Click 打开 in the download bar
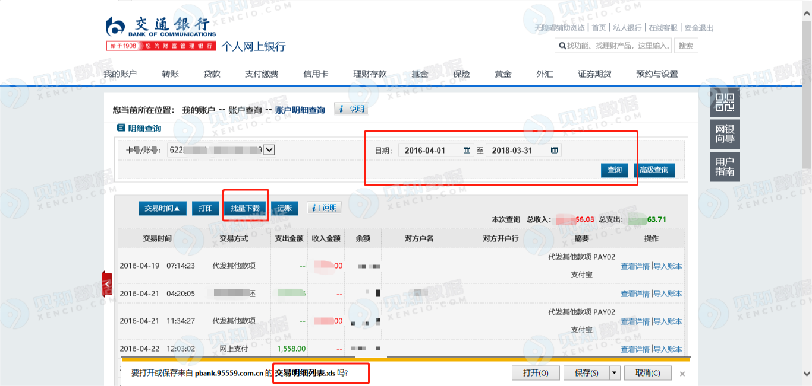The image size is (812, 386). (536, 373)
